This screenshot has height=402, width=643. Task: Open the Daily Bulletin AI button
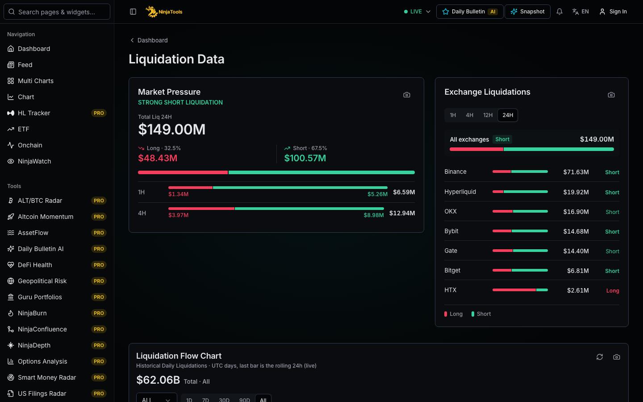(470, 12)
